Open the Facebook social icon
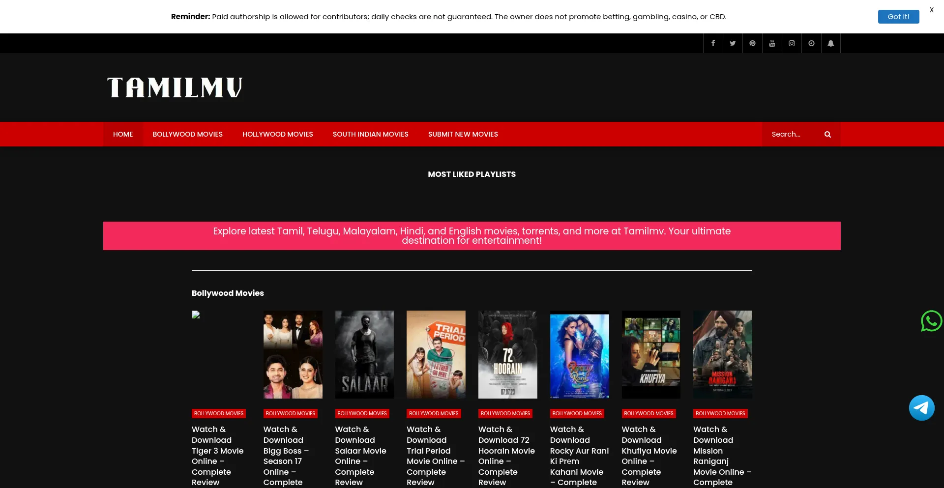This screenshot has height=488, width=944. click(713, 43)
